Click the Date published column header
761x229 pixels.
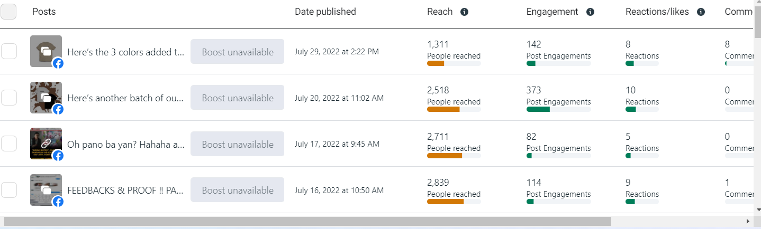325,12
